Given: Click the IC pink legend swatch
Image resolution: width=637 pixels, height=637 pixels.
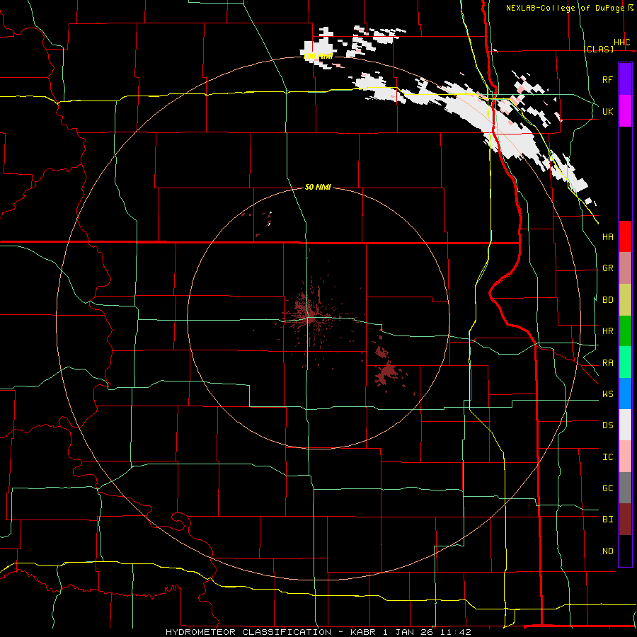Looking at the screenshot, I should (625, 457).
